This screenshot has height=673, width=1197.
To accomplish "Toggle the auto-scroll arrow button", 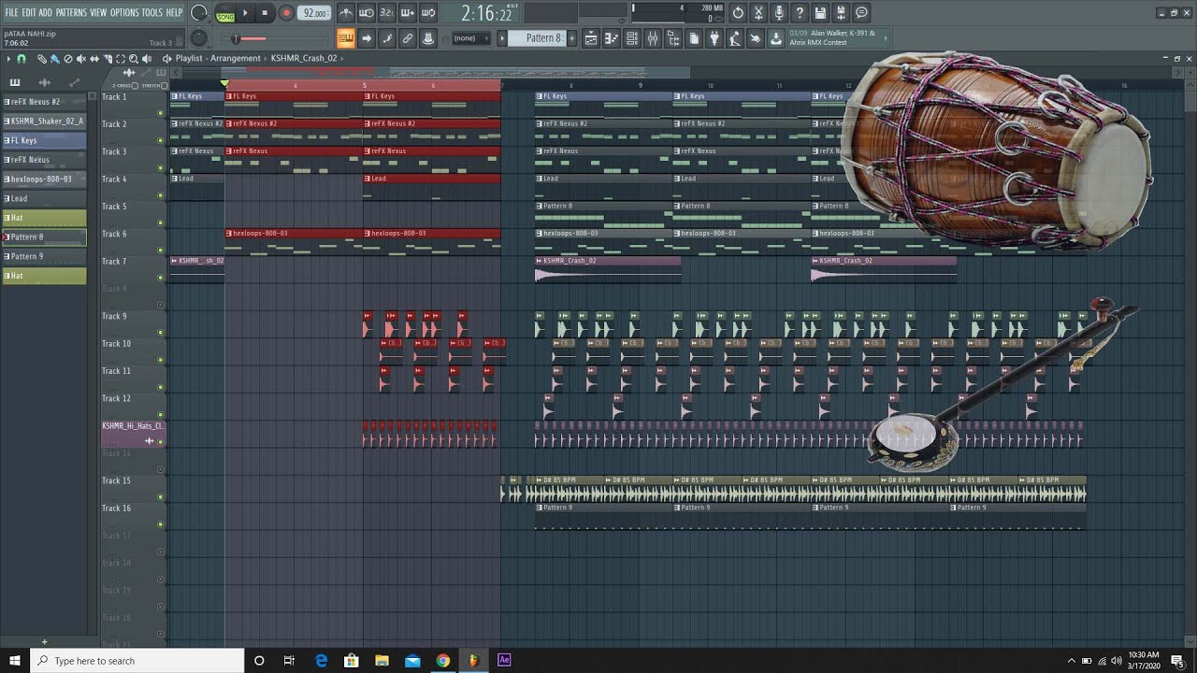I will coord(367,38).
